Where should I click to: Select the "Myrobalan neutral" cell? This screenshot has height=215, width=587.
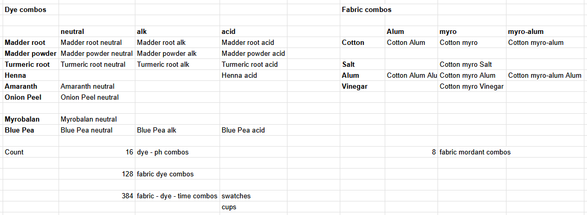tap(88, 120)
